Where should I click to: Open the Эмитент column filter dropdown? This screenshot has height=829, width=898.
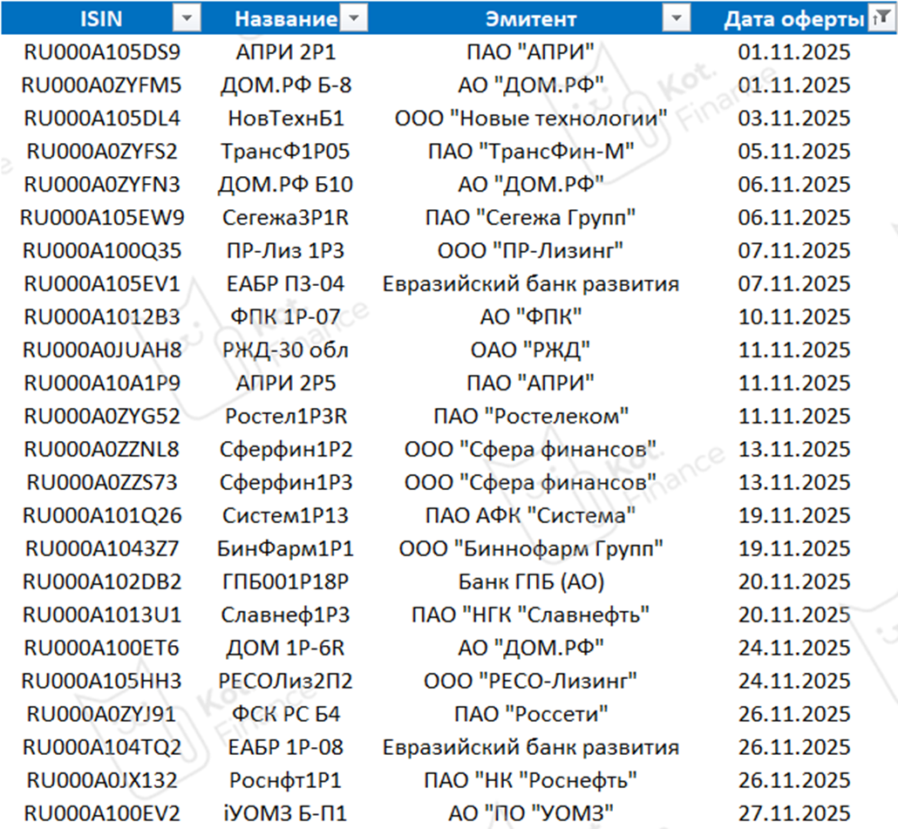point(677,19)
